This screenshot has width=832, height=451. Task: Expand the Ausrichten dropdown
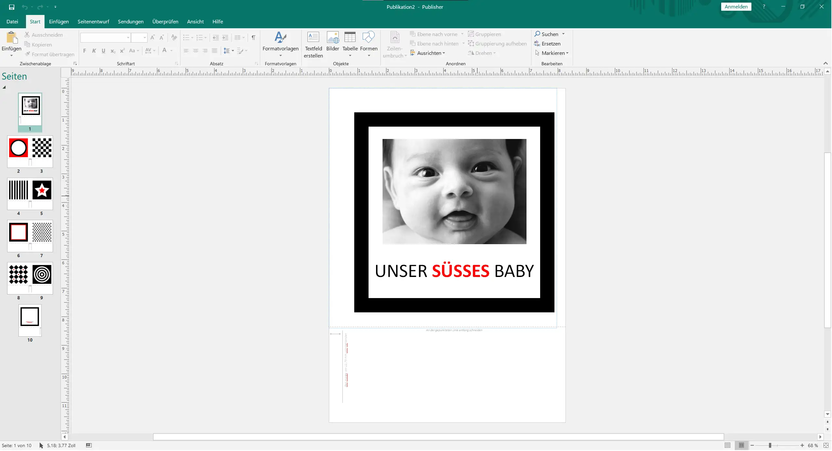click(430, 53)
